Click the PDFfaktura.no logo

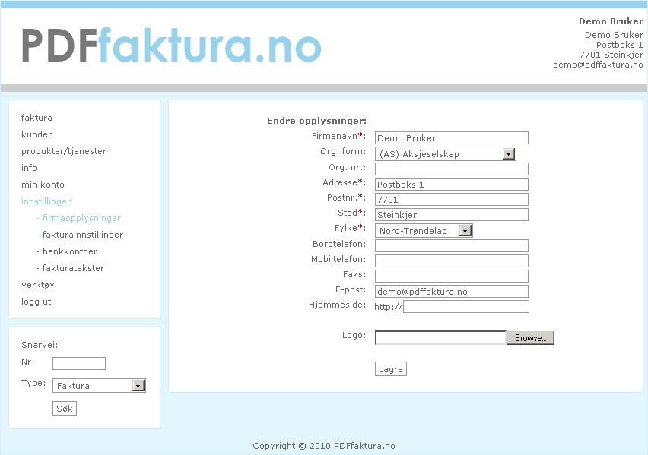coord(171,46)
